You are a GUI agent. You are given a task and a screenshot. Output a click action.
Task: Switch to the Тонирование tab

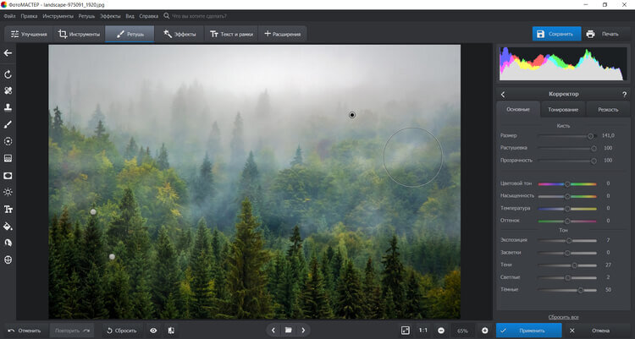pyautogui.click(x=563, y=110)
